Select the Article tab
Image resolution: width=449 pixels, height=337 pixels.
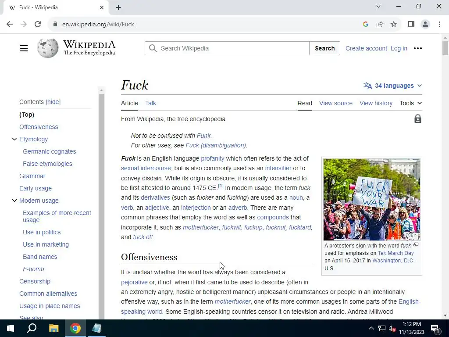click(129, 103)
